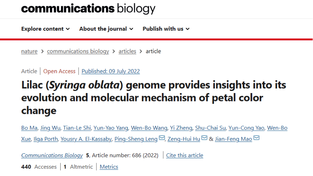Click author Yousry A. El-Kassaby
This screenshot has width=313, height=176.
(x=86, y=139)
